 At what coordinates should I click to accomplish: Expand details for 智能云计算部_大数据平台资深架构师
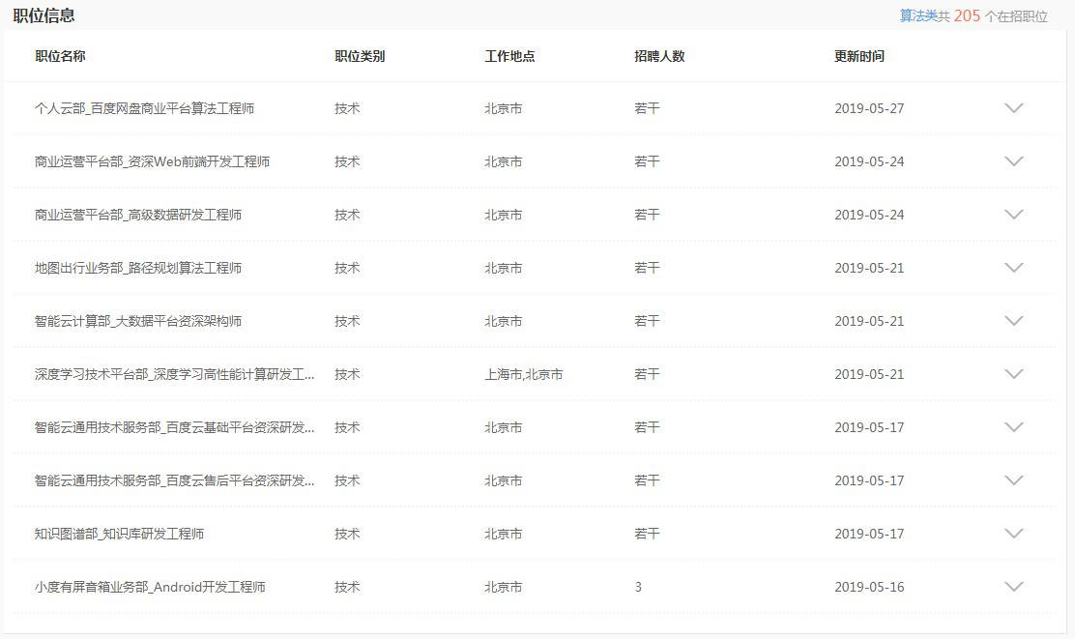[1013, 321]
